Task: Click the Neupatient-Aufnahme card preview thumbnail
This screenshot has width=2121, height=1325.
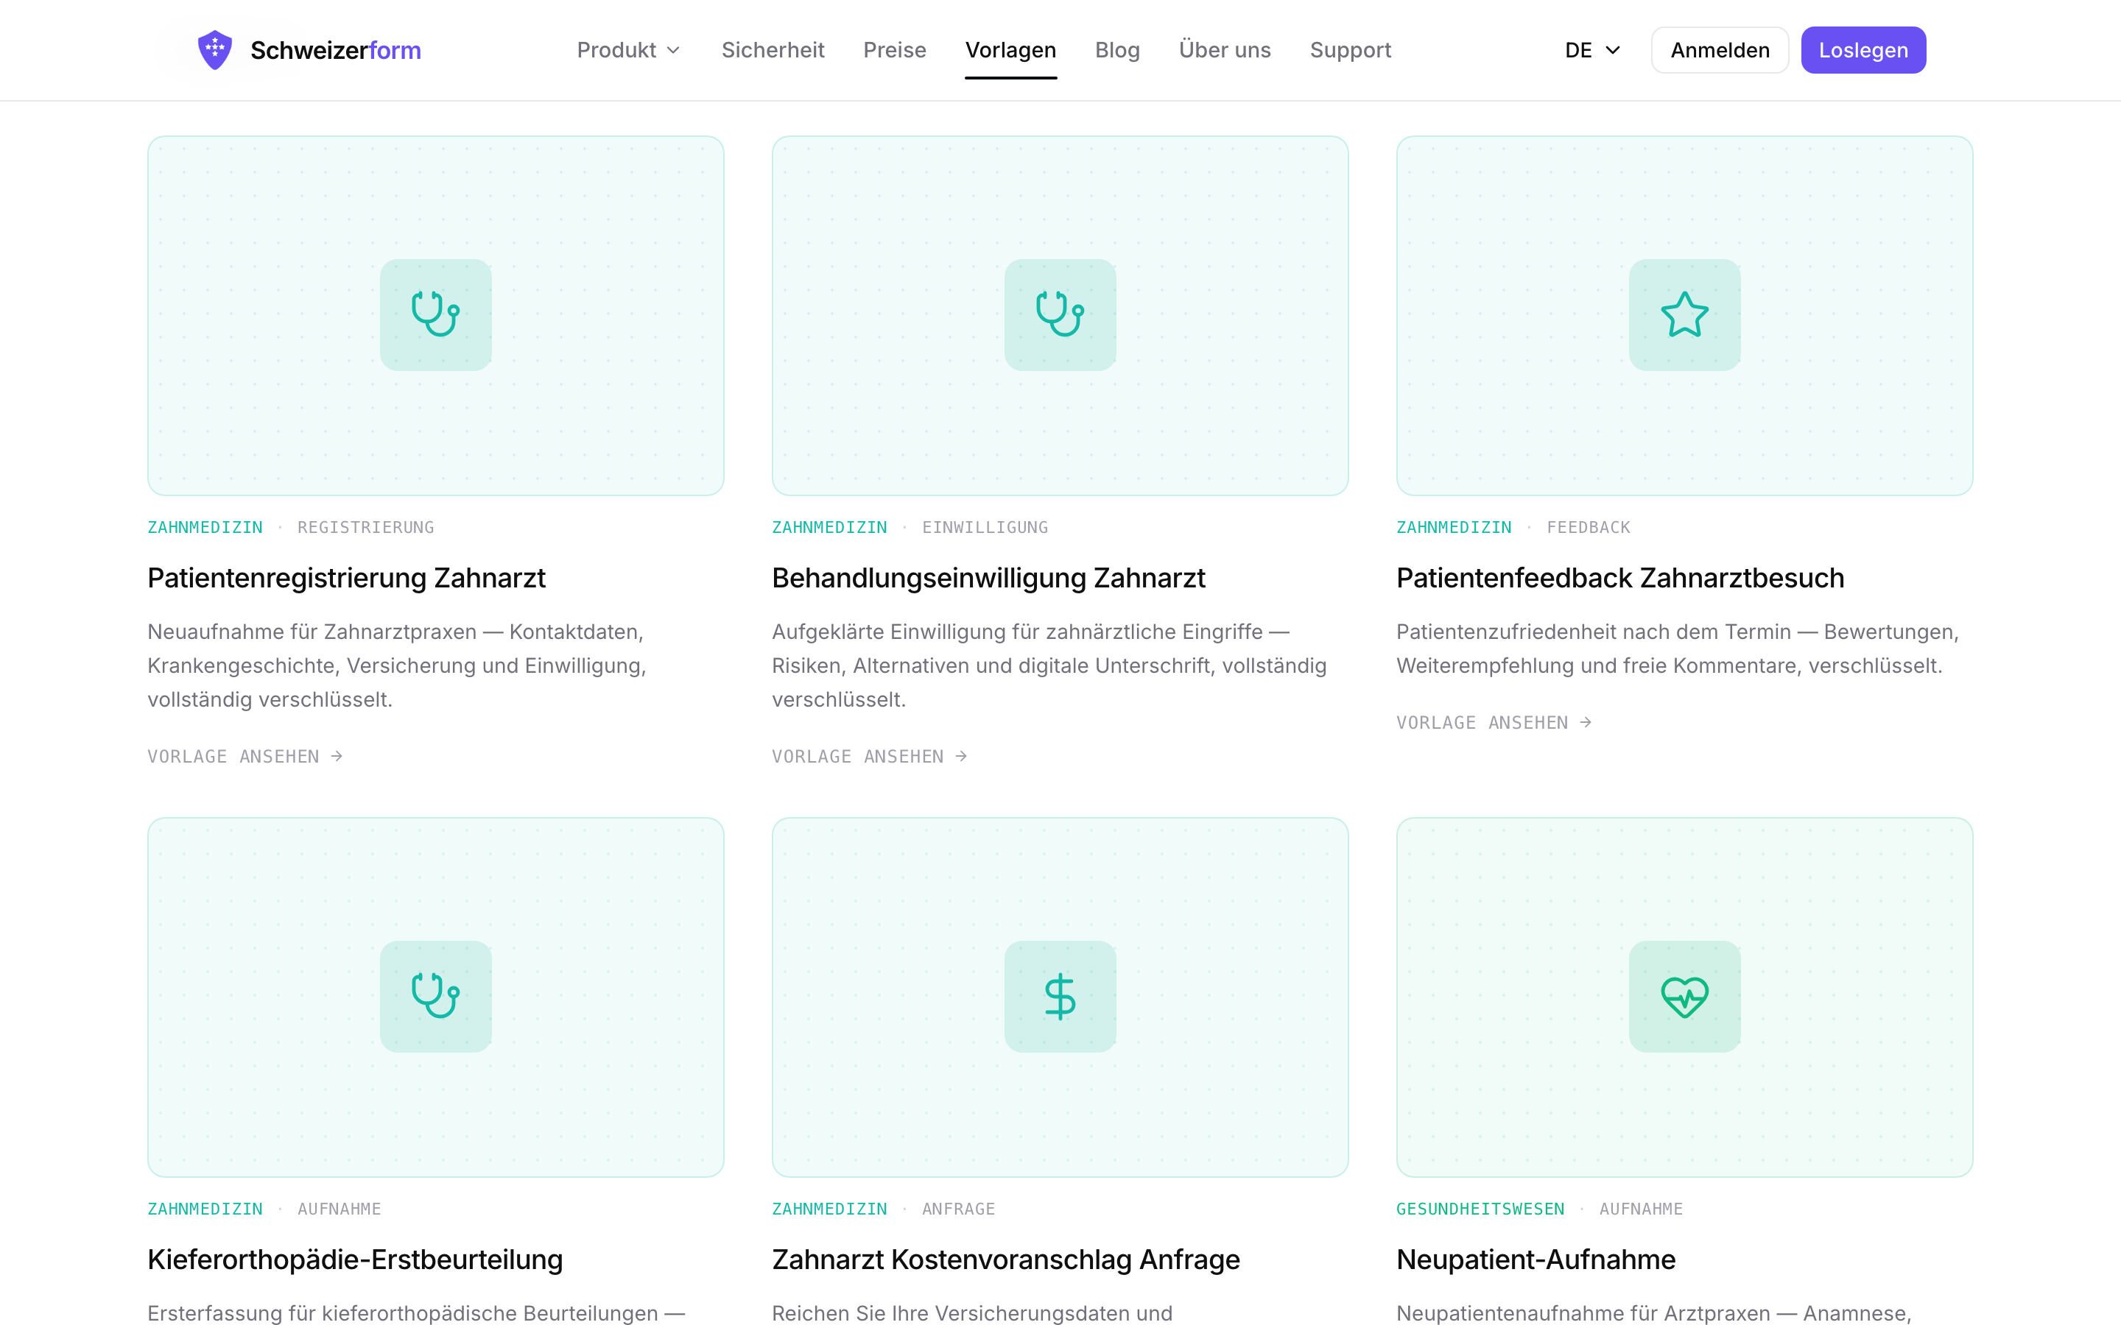Action: pos(1684,997)
